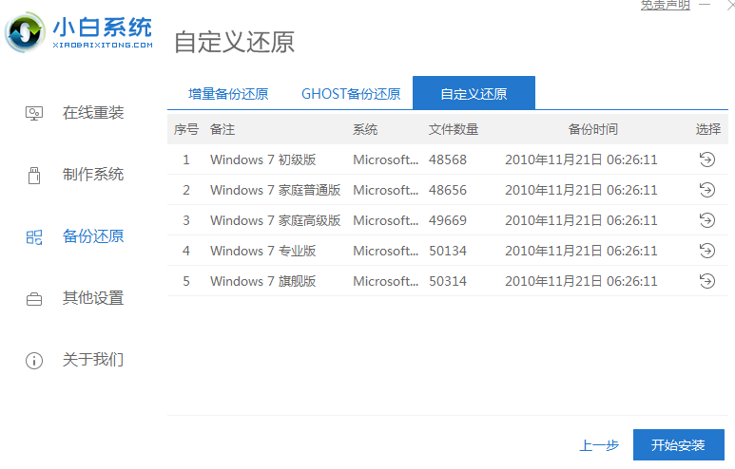This screenshot has width=735, height=469.
Task: Click the 备份时间 column header
Action: [x=592, y=129]
